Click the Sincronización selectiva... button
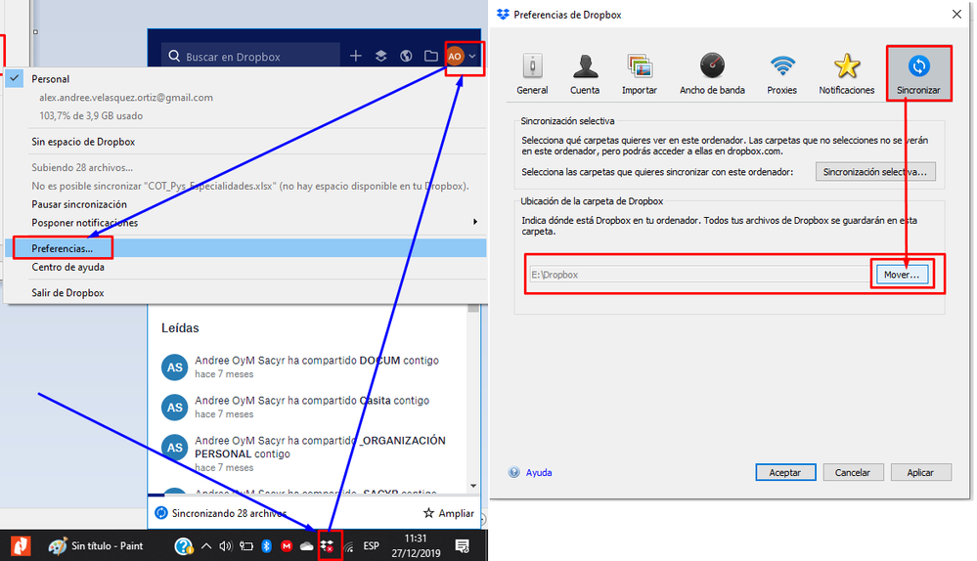 (x=875, y=172)
